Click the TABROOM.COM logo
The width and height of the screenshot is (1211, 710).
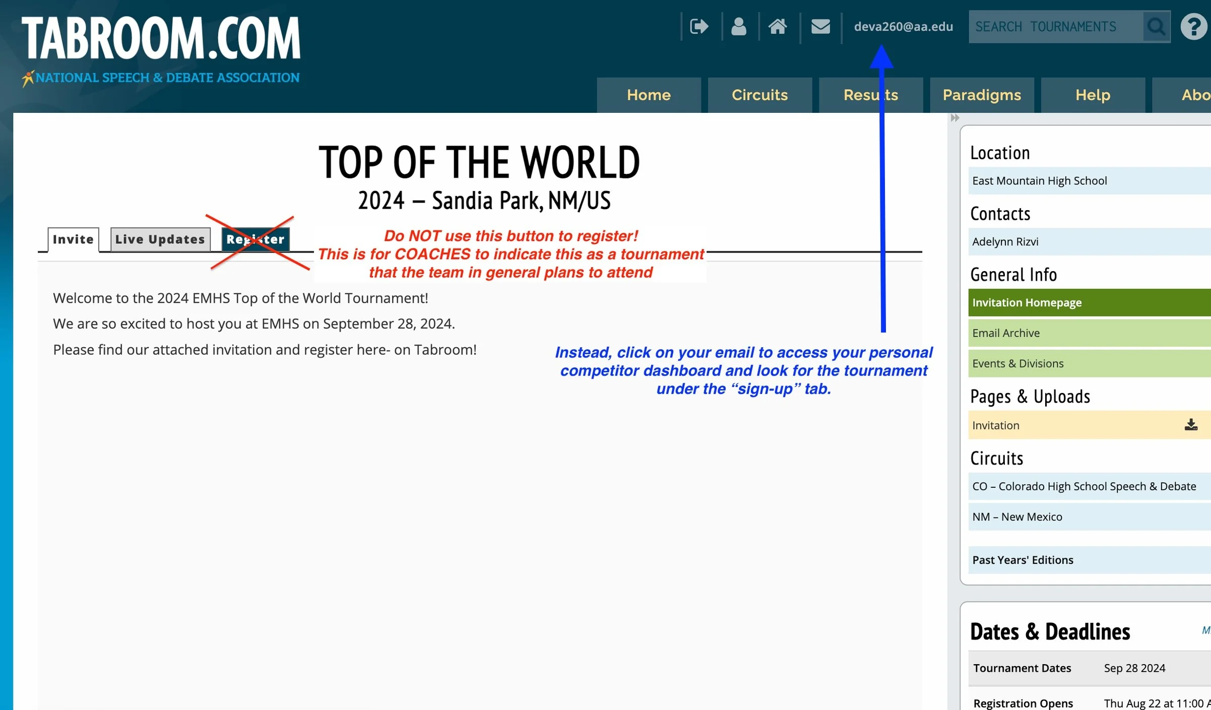pyautogui.click(x=161, y=38)
